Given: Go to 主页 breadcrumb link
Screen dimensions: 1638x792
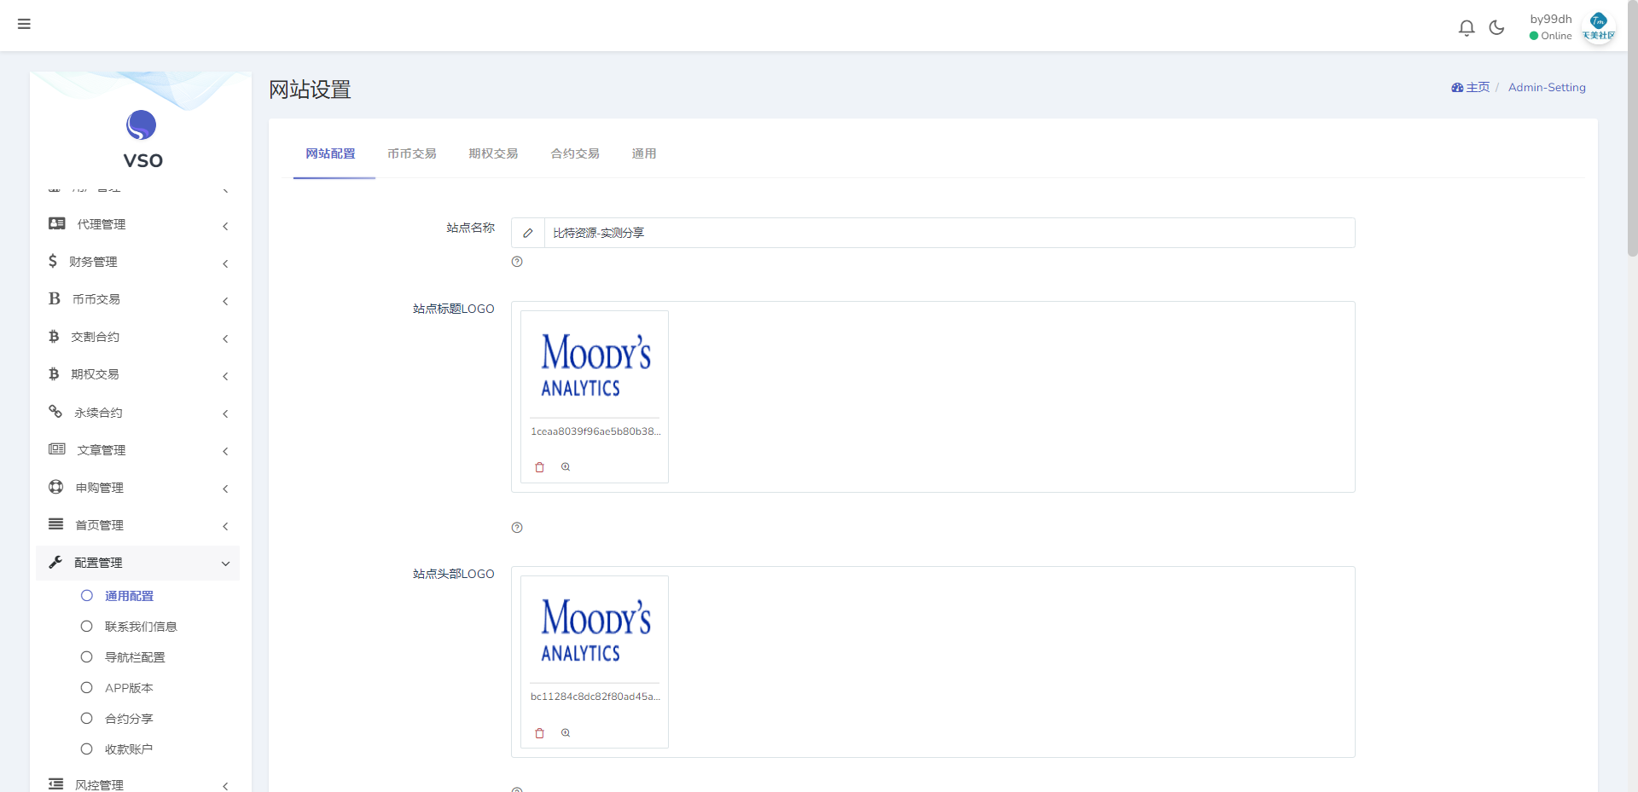Looking at the screenshot, I should [1478, 88].
